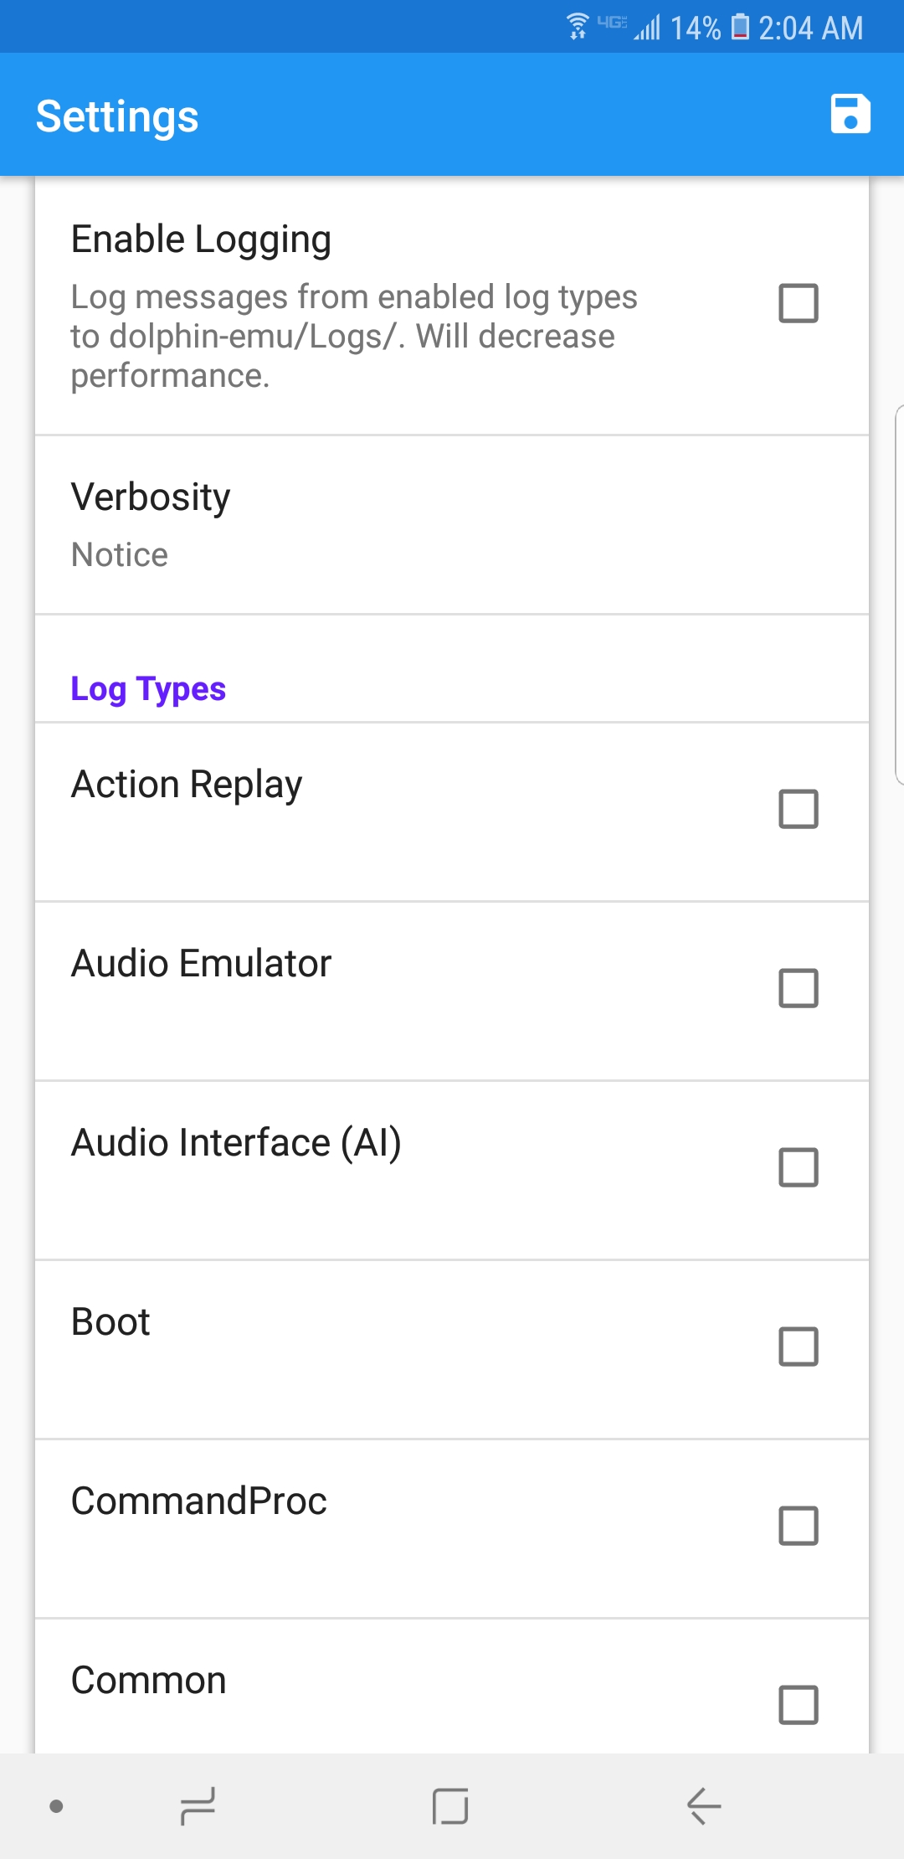Tap the Notice verbosity value
Viewport: 904px width, 1859px height.
(120, 554)
